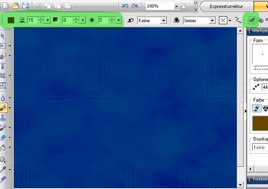Click the Optionen value field showing 44
The image size is (268, 189).
tap(265, 87)
